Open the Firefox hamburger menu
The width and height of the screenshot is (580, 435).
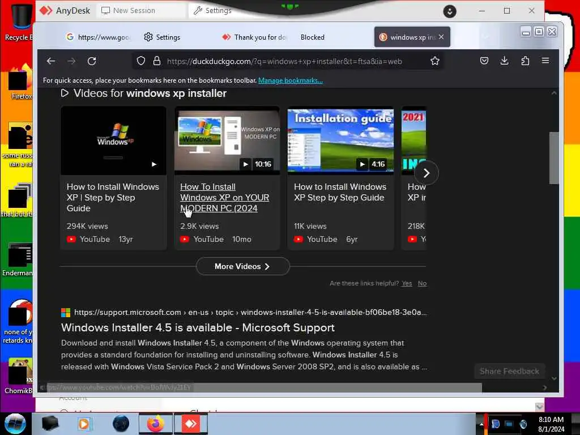point(545,61)
